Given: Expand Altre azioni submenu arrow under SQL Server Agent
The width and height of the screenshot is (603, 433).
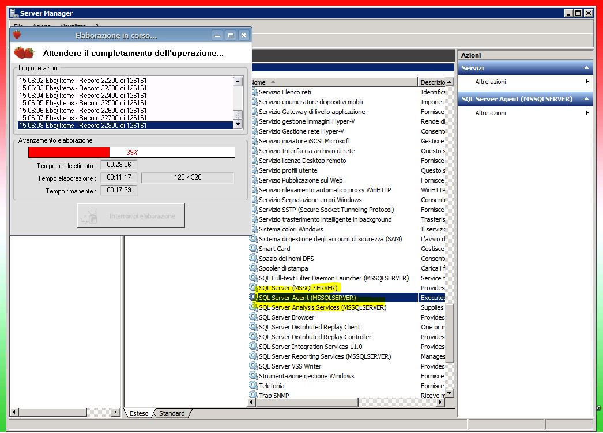Looking at the screenshot, I should (587, 113).
